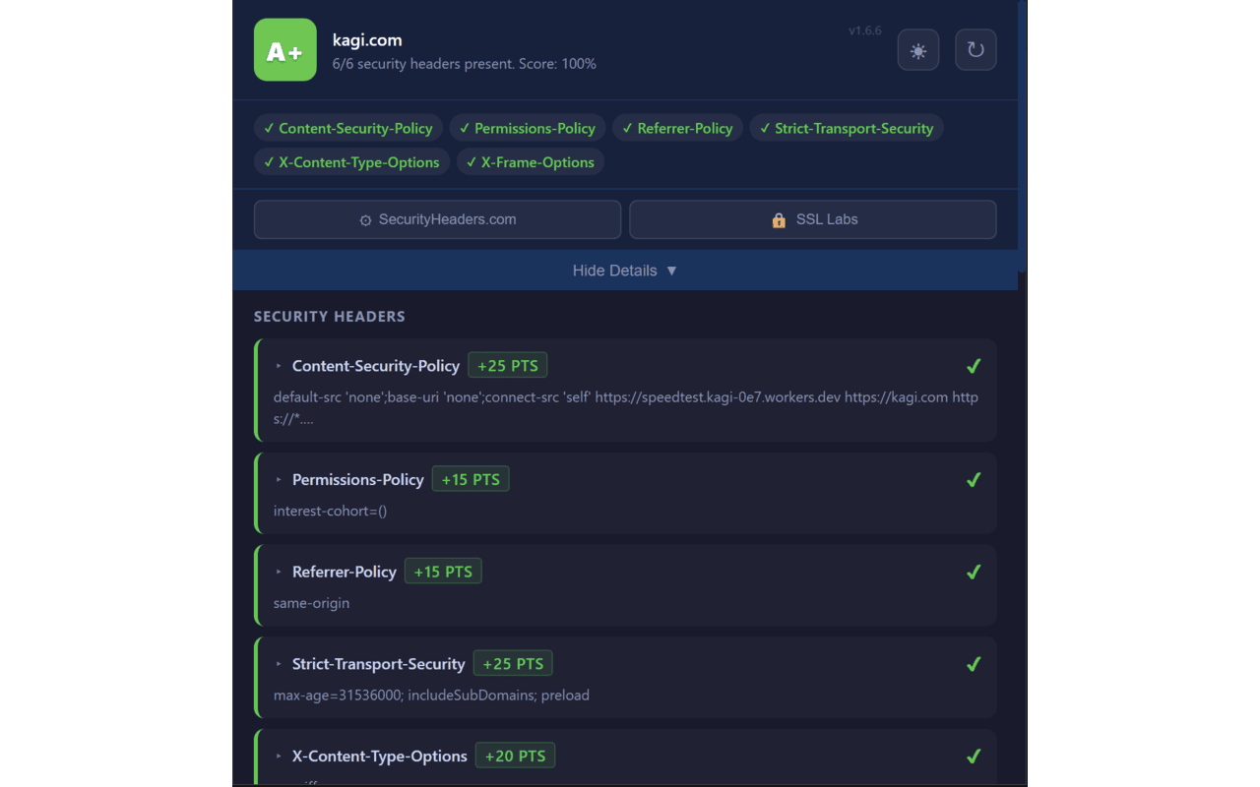Click the default-src policy value text
Image resolution: width=1260 pixels, height=787 pixels.
(x=626, y=408)
